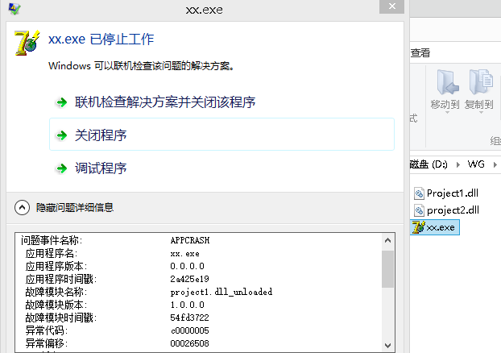Select the exception offset 00026508 value
Viewport: 501px width, 353px height.
[189, 343]
